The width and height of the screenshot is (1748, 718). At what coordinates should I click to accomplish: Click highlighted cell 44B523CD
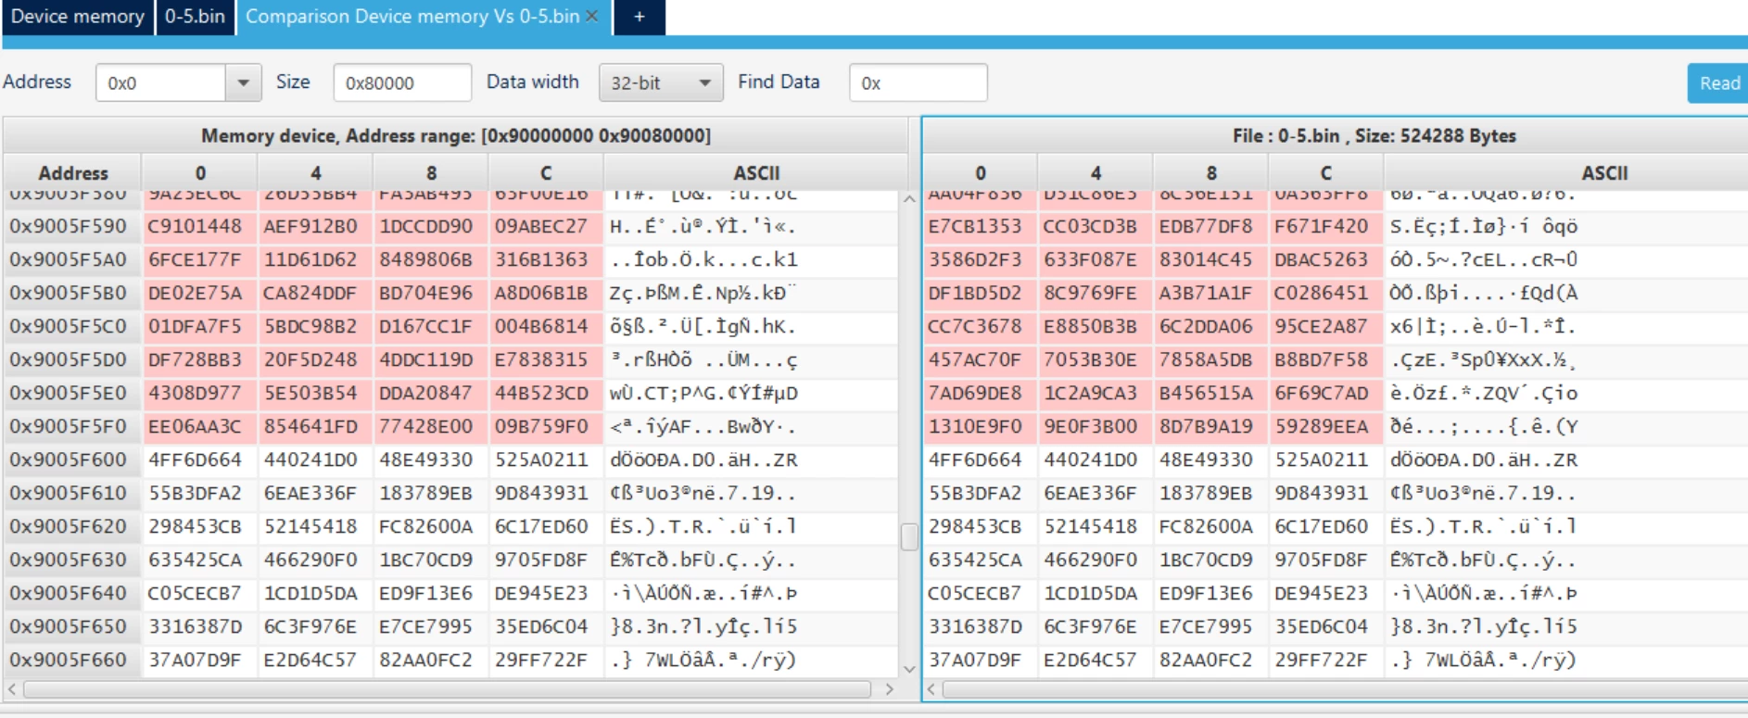546,393
